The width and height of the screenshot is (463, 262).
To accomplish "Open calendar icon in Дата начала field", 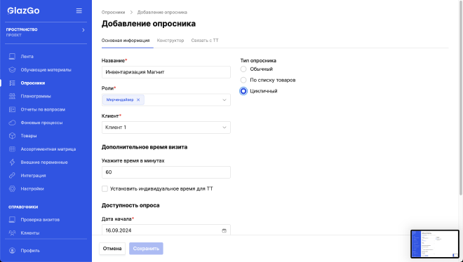I will click(224, 230).
